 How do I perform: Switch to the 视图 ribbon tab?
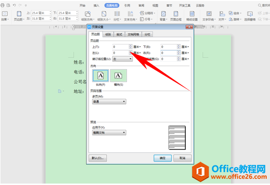[155, 6]
